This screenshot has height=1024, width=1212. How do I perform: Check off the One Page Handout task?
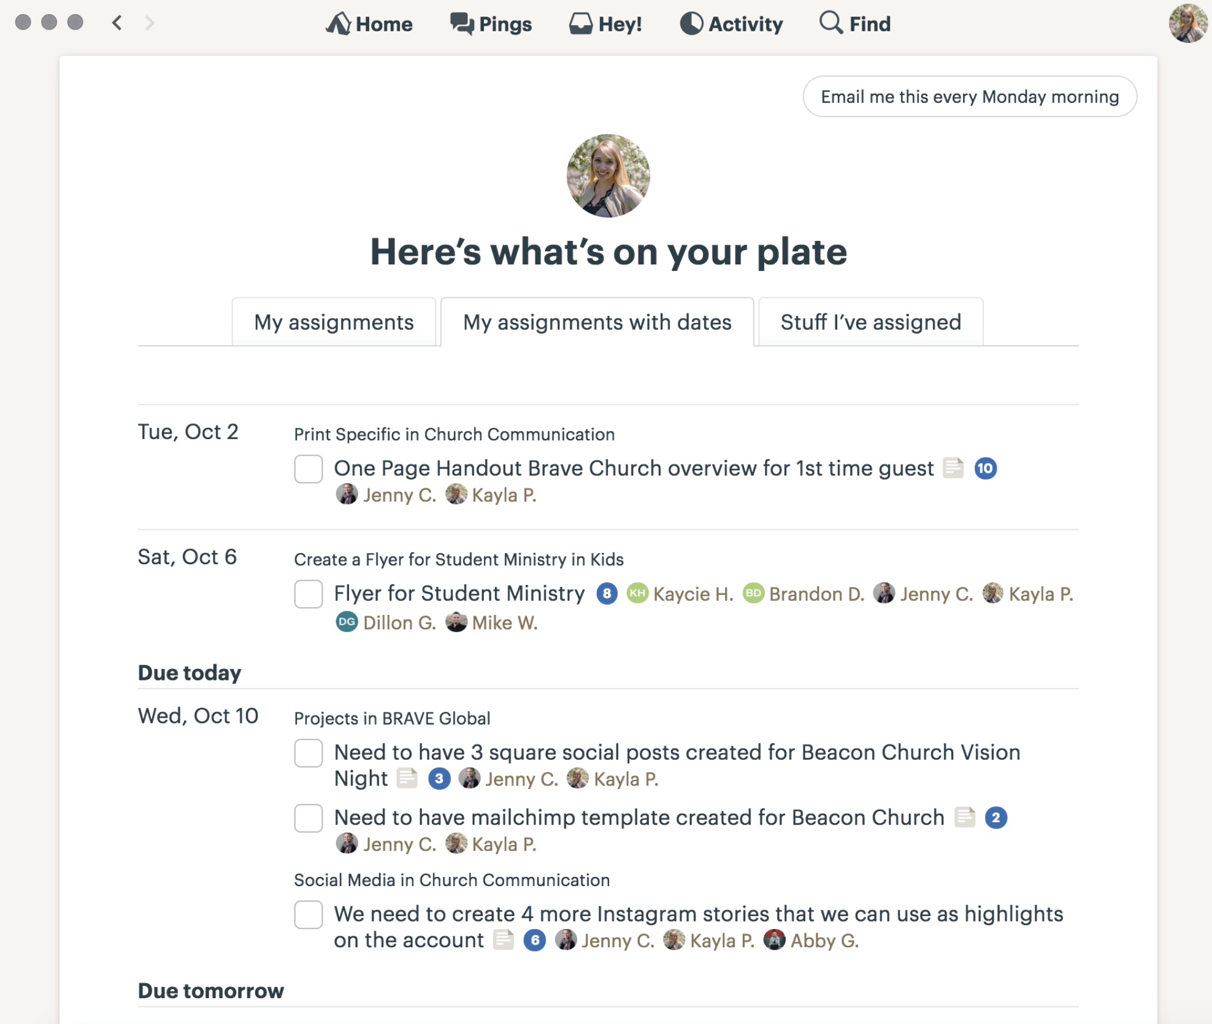click(310, 468)
